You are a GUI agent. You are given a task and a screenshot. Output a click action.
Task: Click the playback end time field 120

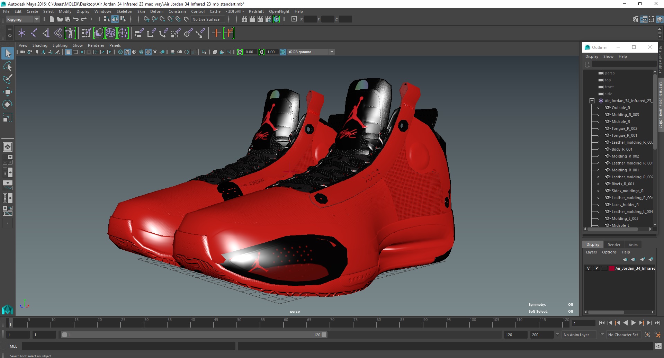[515, 335]
